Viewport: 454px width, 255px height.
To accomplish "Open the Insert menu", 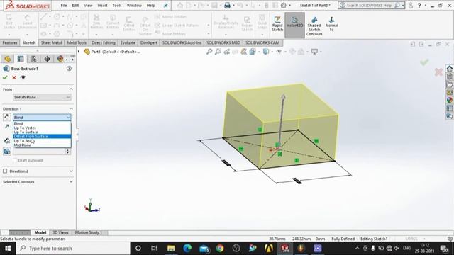I will [102, 5].
